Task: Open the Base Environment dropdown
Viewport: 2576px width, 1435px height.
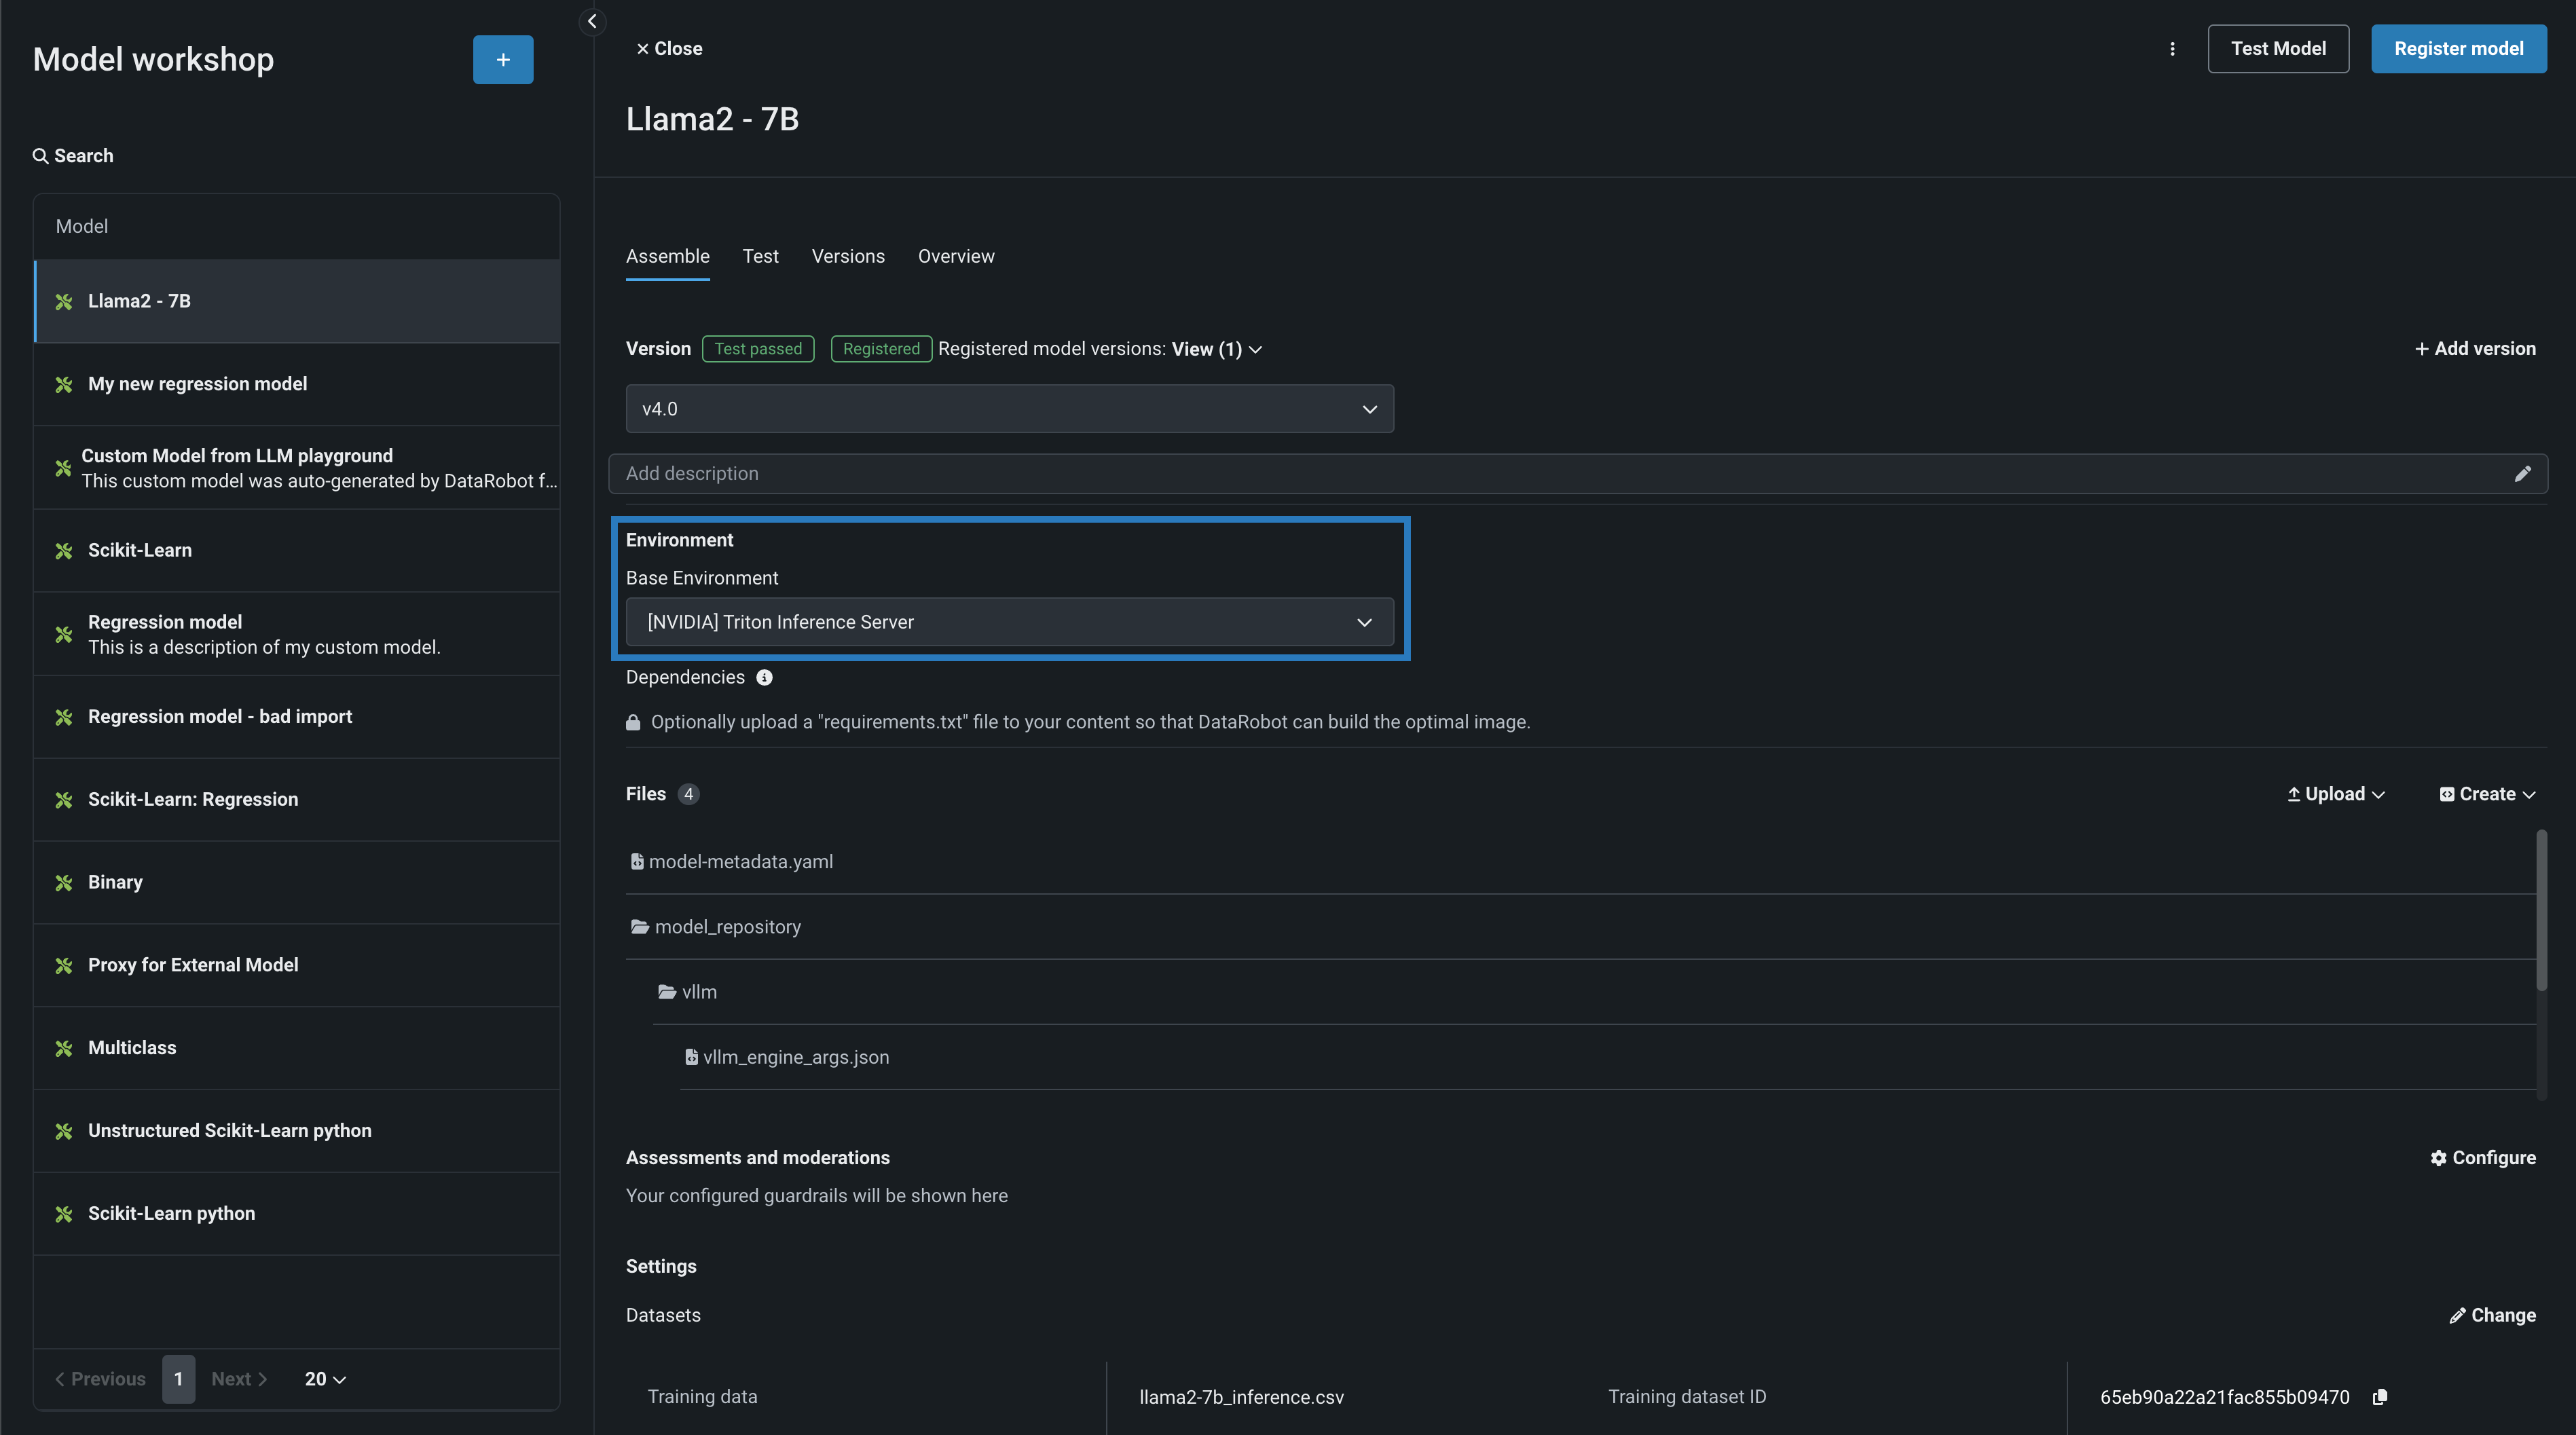Action: [1009, 622]
